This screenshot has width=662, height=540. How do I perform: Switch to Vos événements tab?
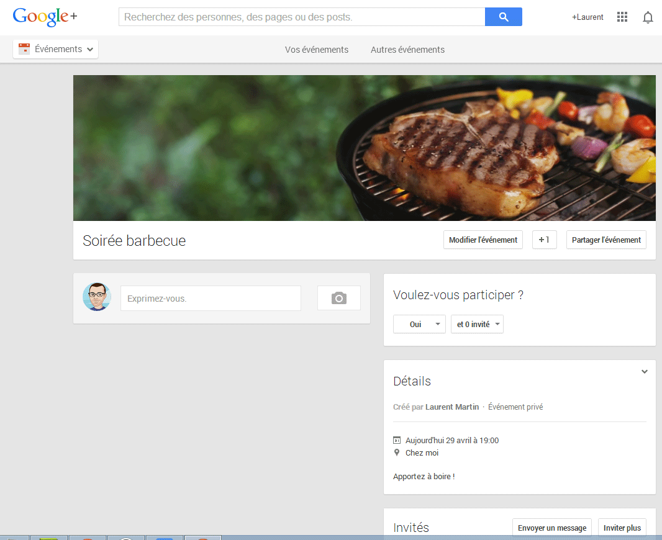pyautogui.click(x=317, y=50)
